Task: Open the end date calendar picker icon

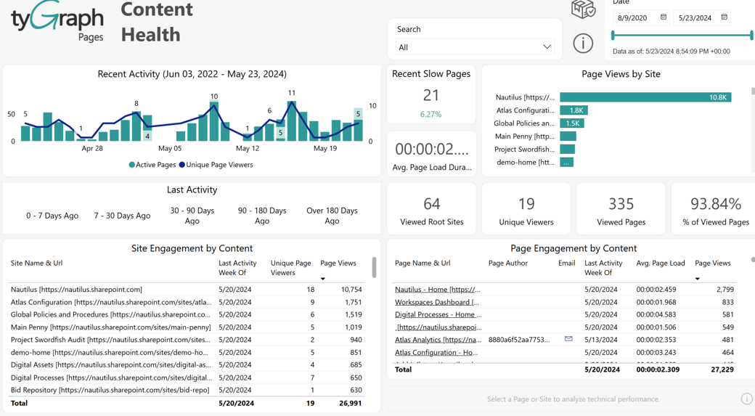Action: tap(725, 17)
